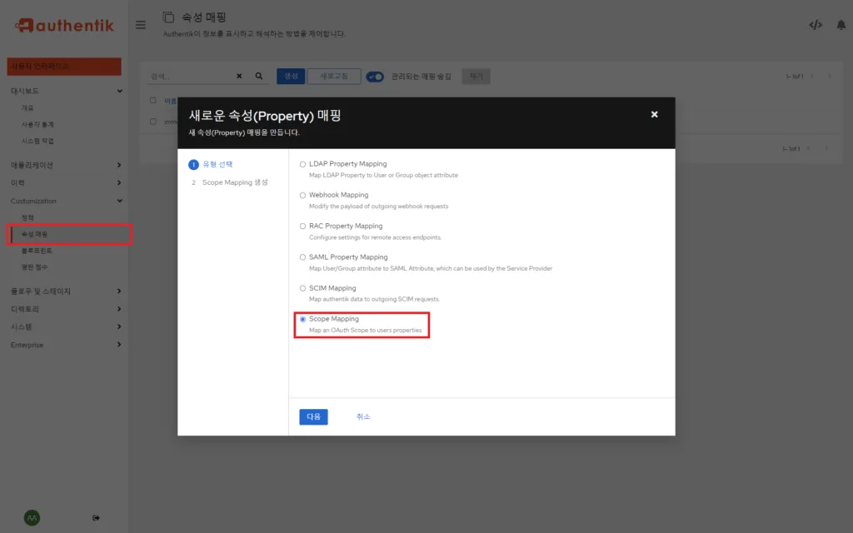
Task: Sign out using the logout icon
Action: coord(96,517)
